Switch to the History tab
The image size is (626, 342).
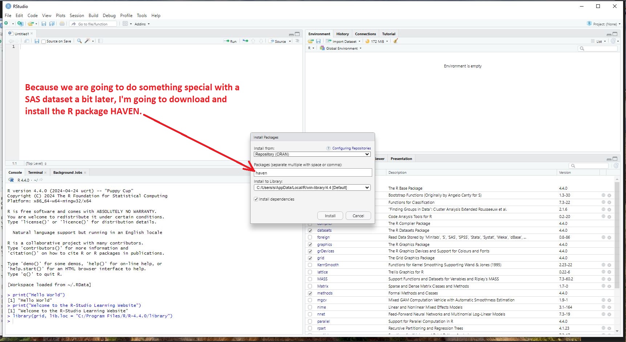coord(342,34)
